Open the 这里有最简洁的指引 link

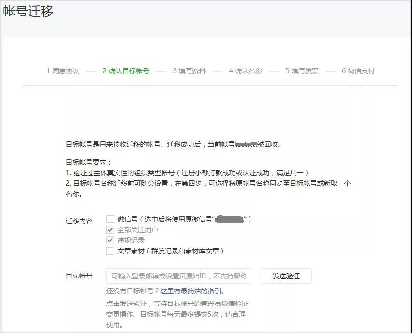[x=191, y=291]
